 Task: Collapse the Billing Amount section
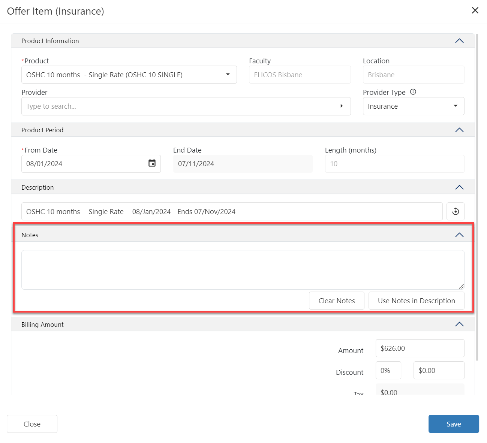point(459,324)
